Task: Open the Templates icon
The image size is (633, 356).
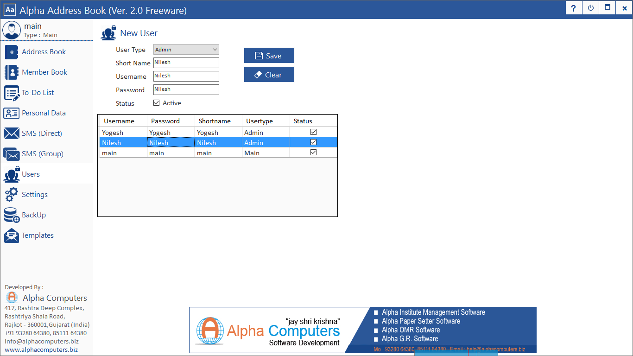Action: coord(12,235)
